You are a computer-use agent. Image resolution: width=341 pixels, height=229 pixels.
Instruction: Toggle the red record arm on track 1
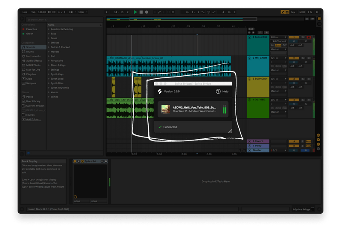pos(309,37)
